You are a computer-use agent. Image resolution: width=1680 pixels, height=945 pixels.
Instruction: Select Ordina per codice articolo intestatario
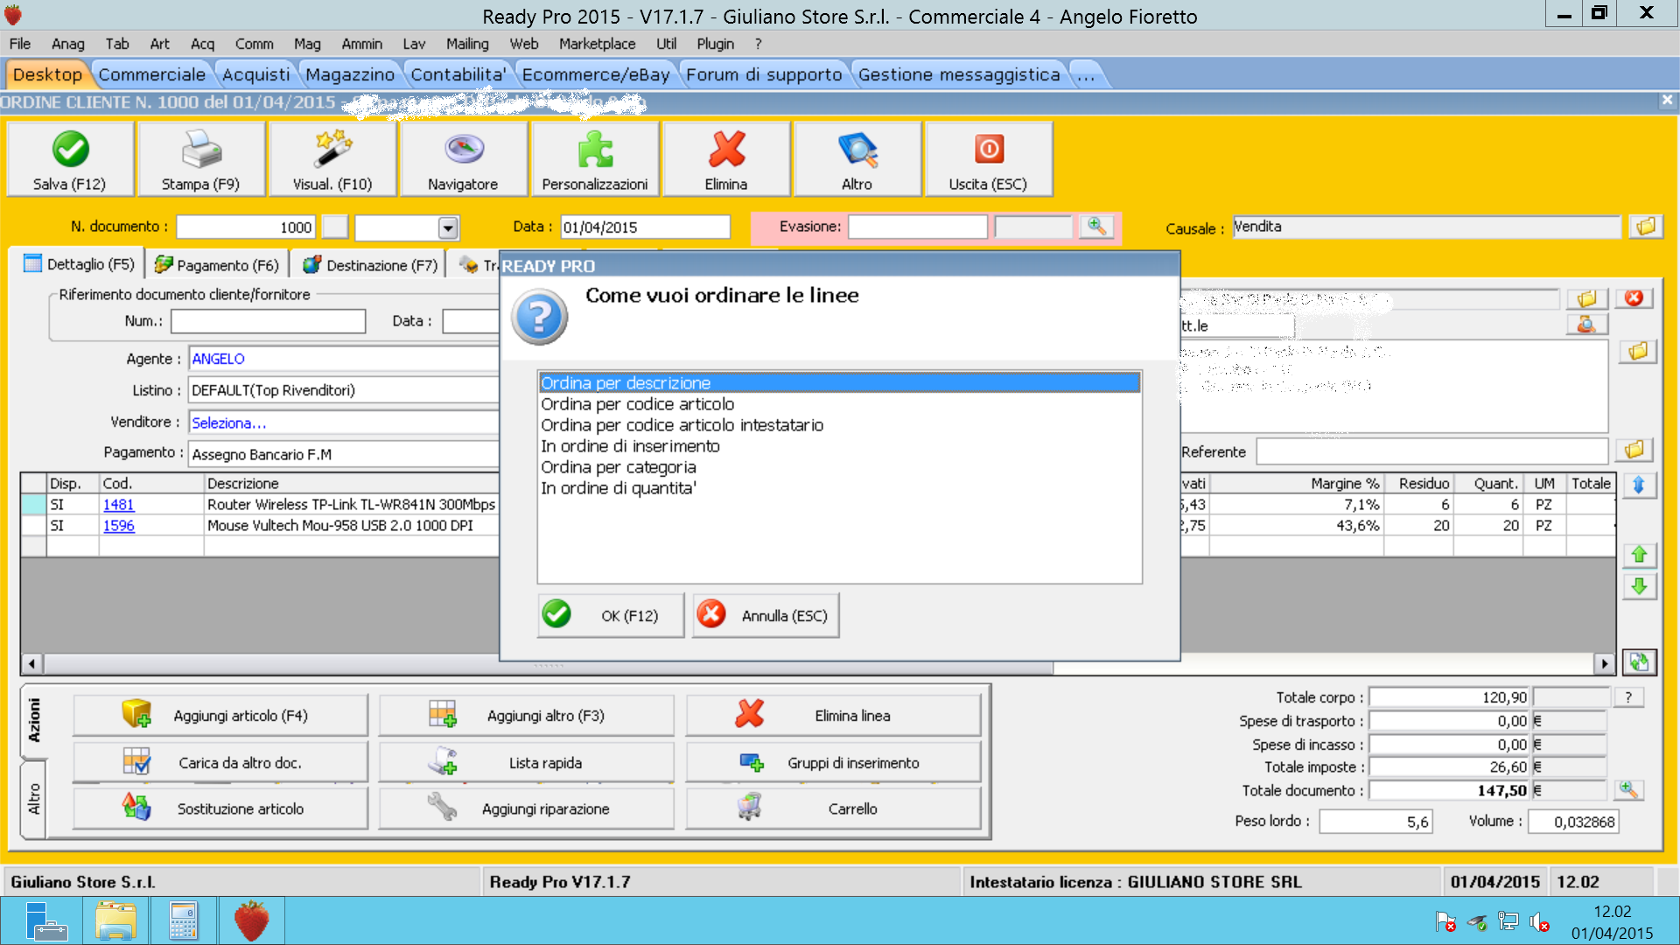point(839,424)
